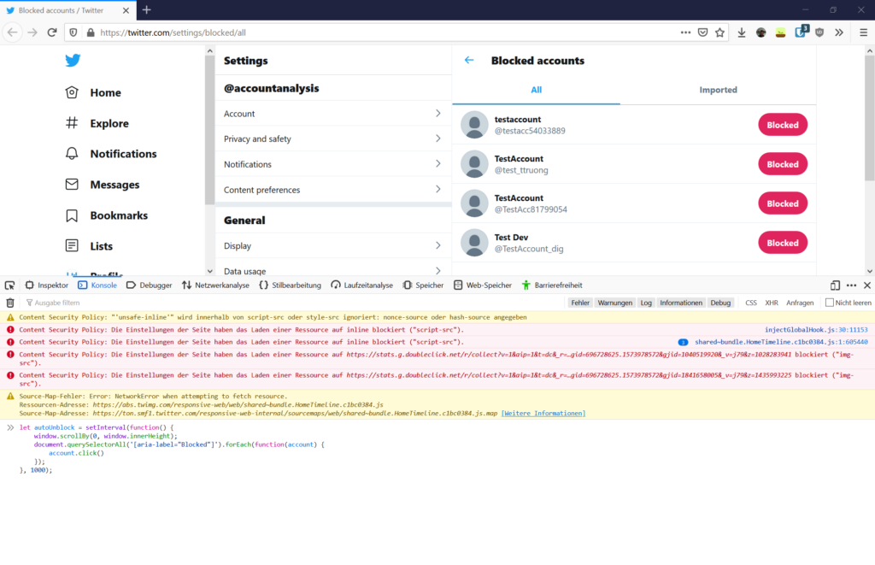Open the Netzwerkanalyse tab
875x565 pixels.
pyautogui.click(x=216, y=285)
